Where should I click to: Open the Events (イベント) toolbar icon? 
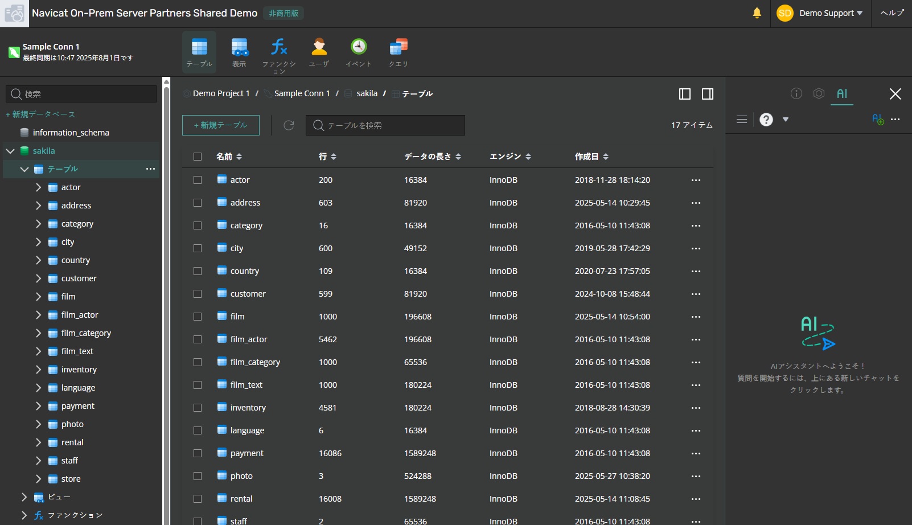point(359,52)
